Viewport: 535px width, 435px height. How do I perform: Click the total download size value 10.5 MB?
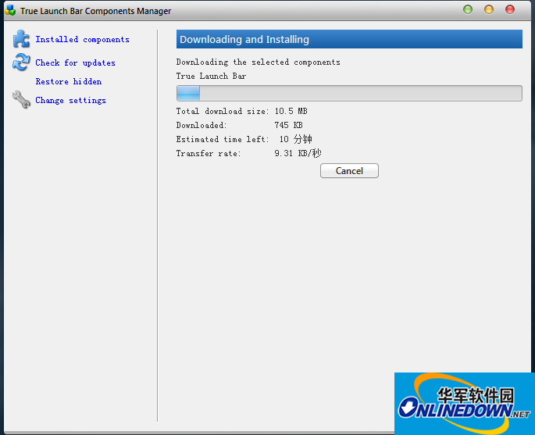(291, 111)
